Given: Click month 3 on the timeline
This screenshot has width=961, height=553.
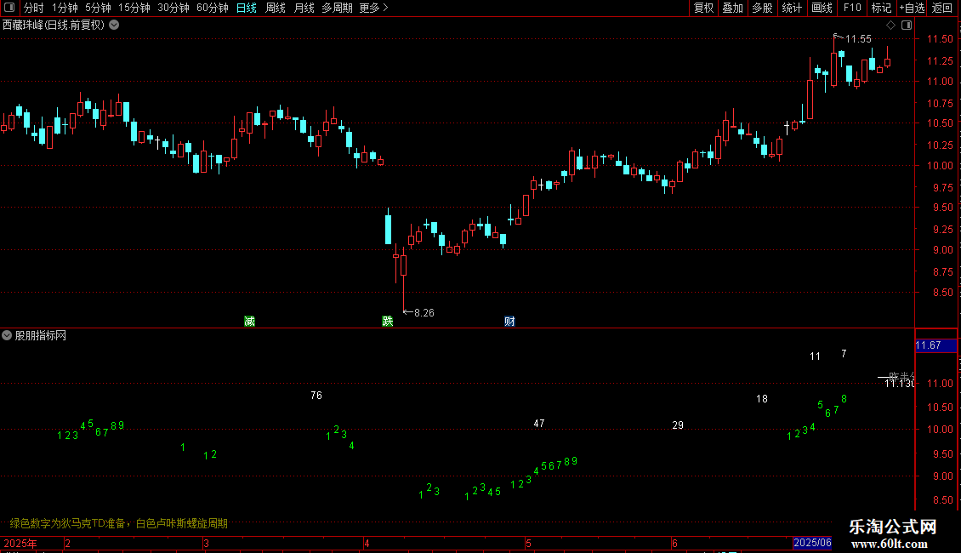Looking at the screenshot, I should (207, 543).
